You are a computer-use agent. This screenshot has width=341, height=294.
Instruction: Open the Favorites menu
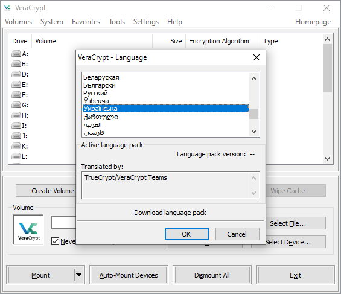click(x=86, y=22)
